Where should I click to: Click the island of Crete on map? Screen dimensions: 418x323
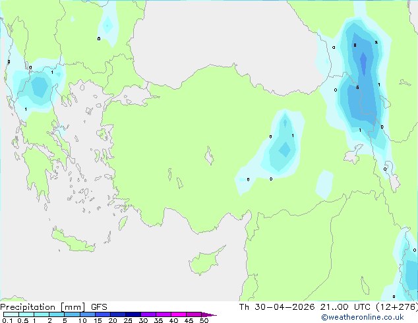tap(73, 241)
